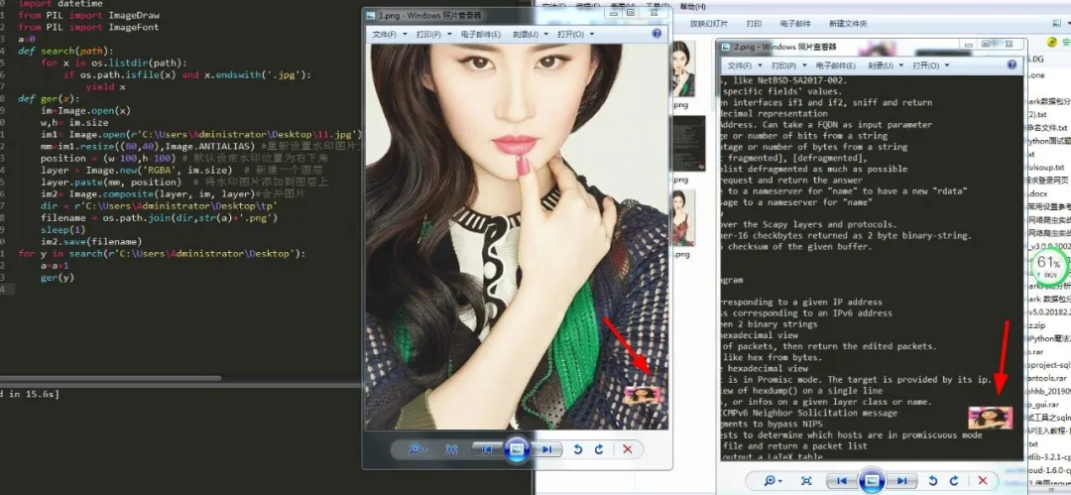This screenshot has width=1071, height=495.
Task: Go to next image in 2.png viewer
Action: pos(900,481)
